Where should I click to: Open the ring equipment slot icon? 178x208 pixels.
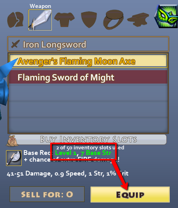[114, 19]
